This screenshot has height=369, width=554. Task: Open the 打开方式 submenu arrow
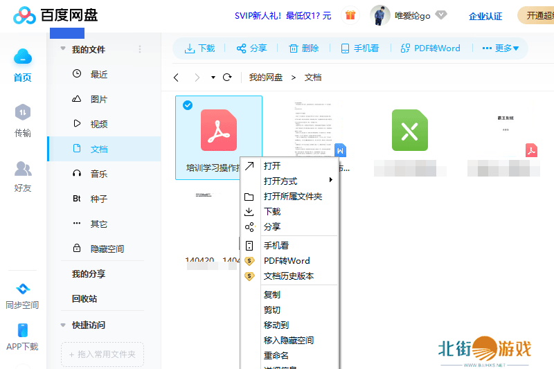click(x=331, y=181)
